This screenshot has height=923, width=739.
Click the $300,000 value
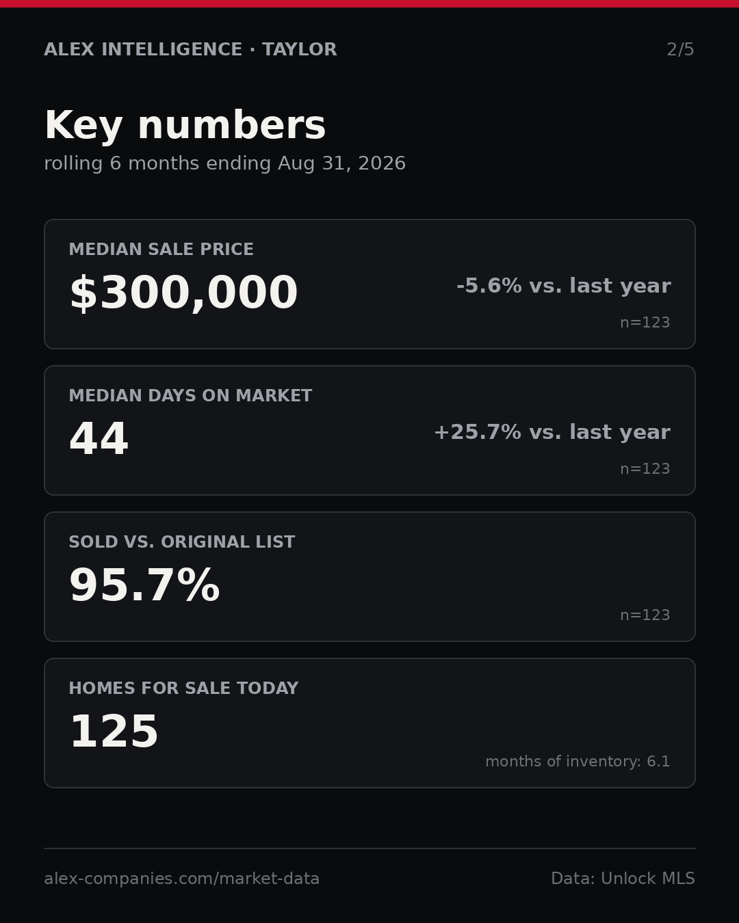(183, 293)
